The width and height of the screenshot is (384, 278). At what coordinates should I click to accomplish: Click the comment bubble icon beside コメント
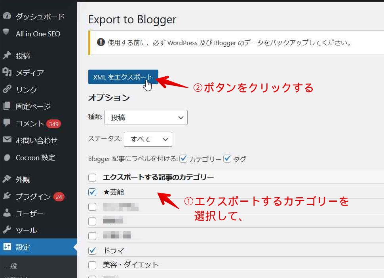(7, 123)
